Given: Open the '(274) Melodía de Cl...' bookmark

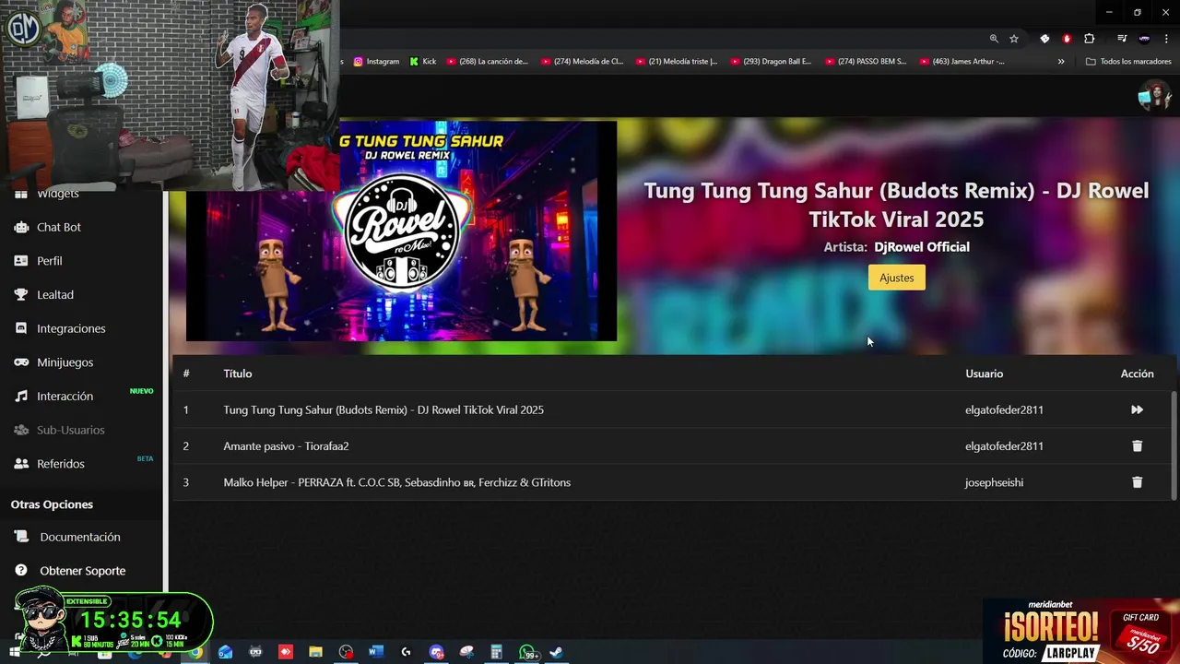Looking at the screenshot, I should (583, 62).
